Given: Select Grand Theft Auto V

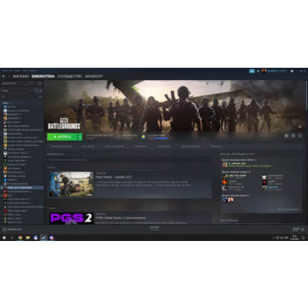Looking at the screenshot, I should point(17,161).
